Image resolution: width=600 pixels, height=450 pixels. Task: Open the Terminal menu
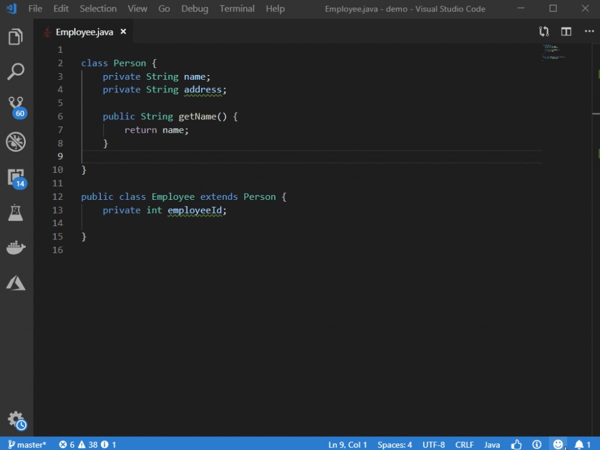(236, 9)
